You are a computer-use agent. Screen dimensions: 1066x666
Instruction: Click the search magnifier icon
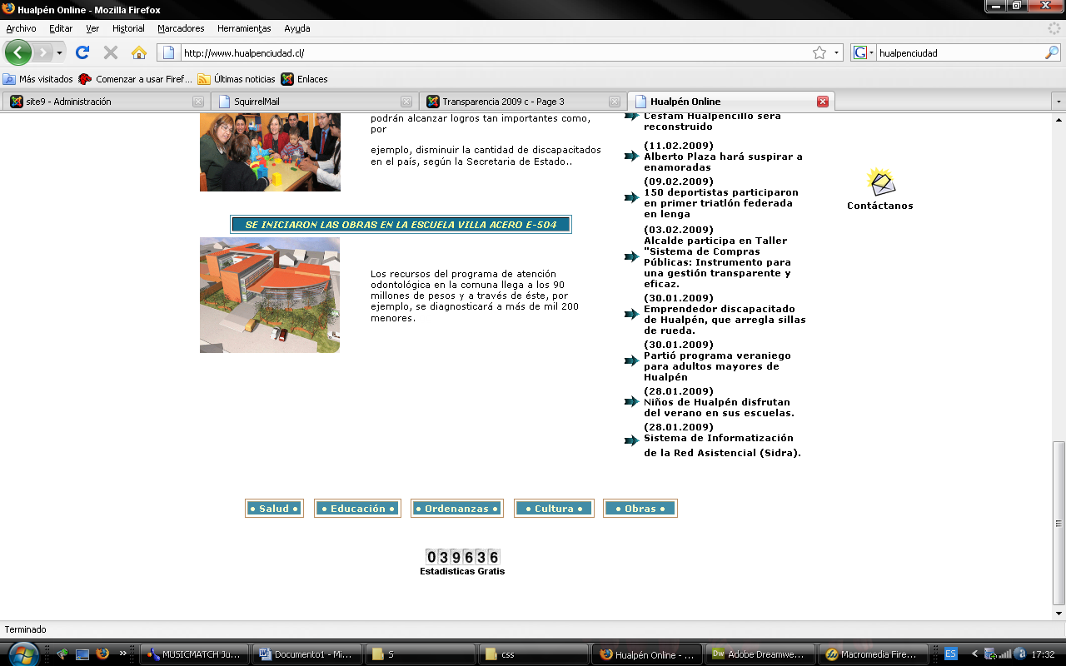click(1051, 52)
